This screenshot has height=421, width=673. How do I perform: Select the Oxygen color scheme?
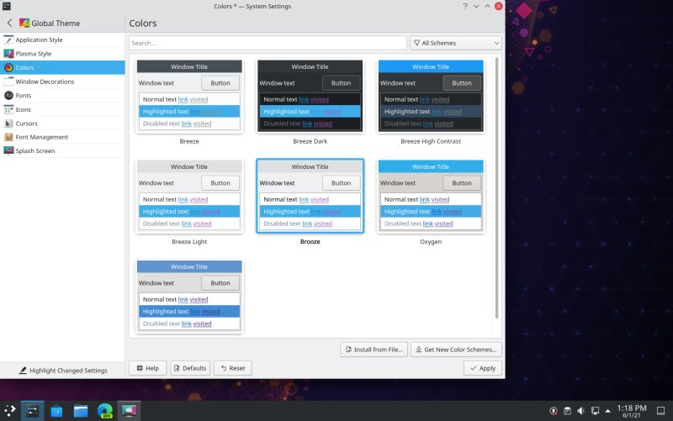[x=431, y=197]
